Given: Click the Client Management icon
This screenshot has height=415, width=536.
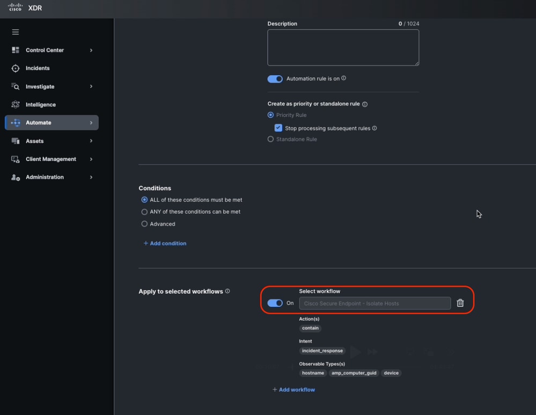Looking at the screenshot, I should pos(16,159).
